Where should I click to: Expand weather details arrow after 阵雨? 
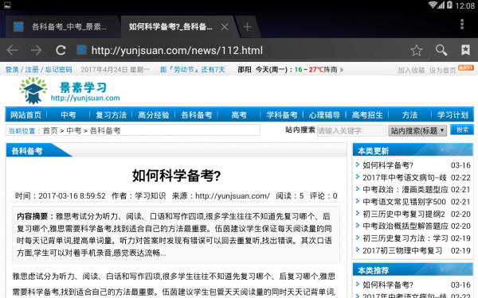342,70
